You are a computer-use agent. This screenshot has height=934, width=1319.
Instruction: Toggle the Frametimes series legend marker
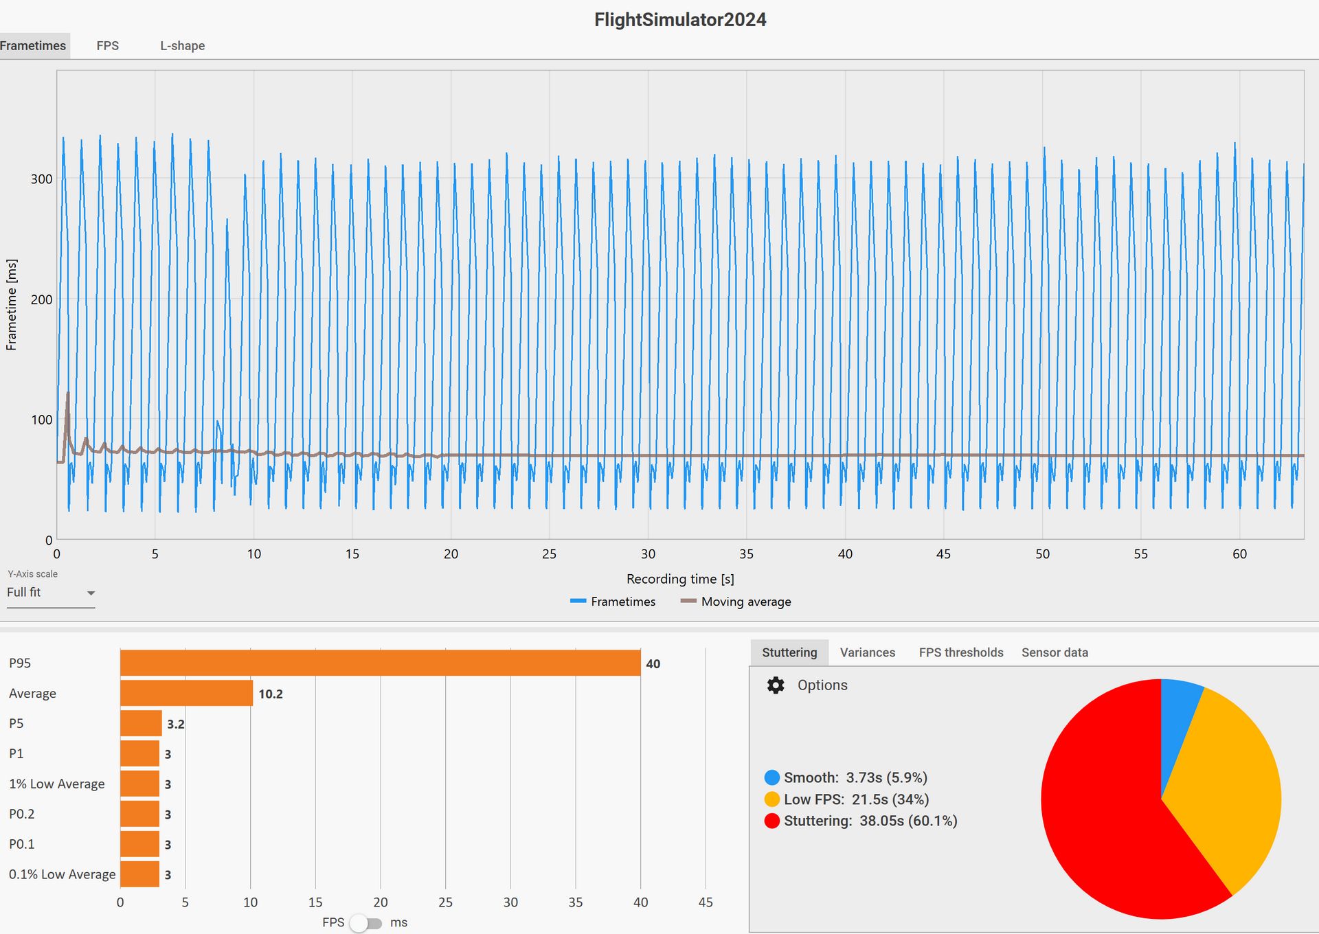coord(578,602)
